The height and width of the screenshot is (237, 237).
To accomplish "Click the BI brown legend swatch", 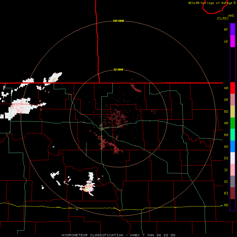I will click(233, 193).
